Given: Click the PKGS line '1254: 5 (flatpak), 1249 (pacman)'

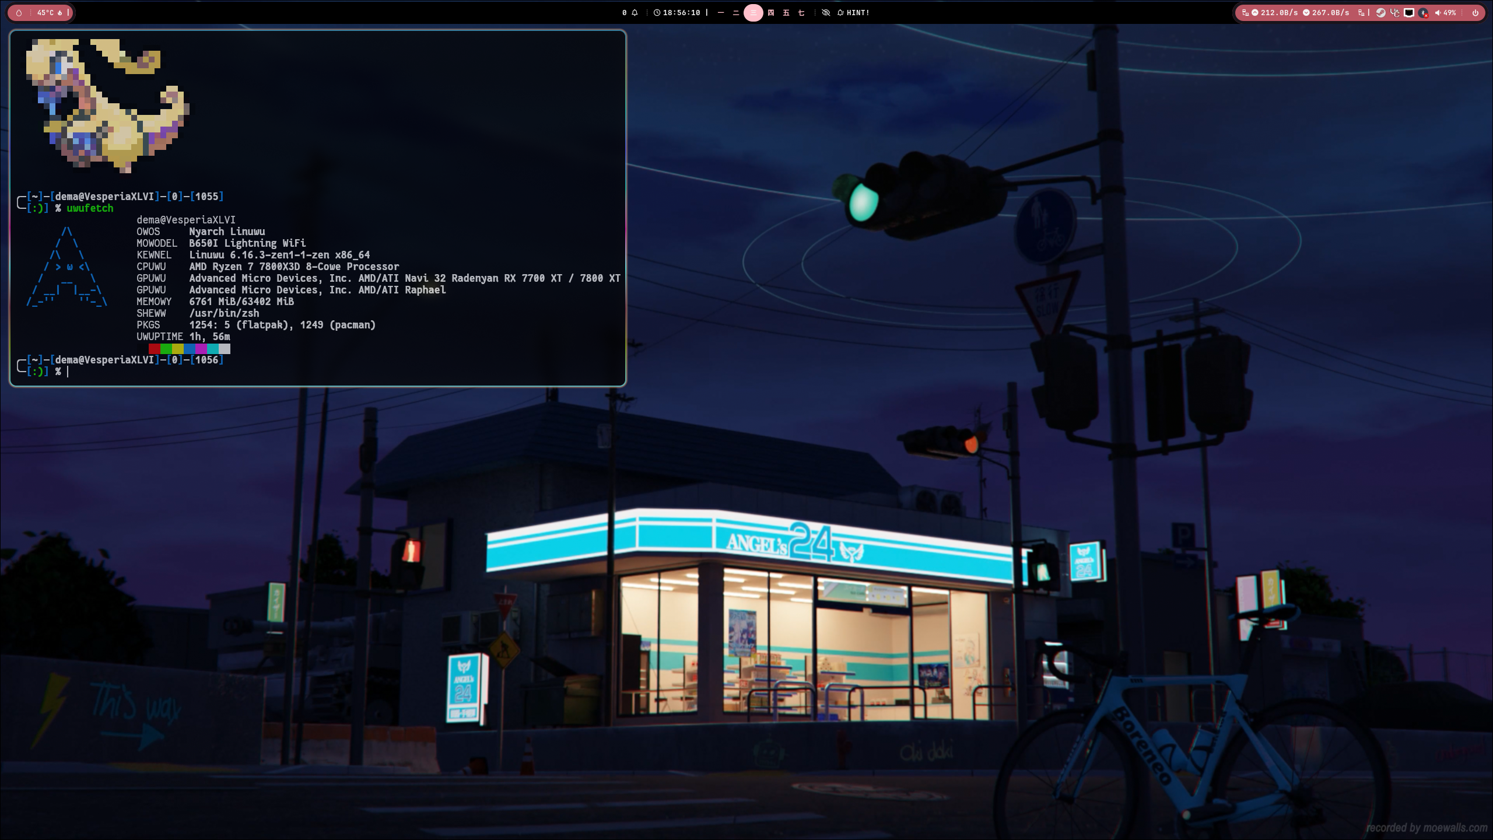Looking at the screenshot, I should 282,325.
